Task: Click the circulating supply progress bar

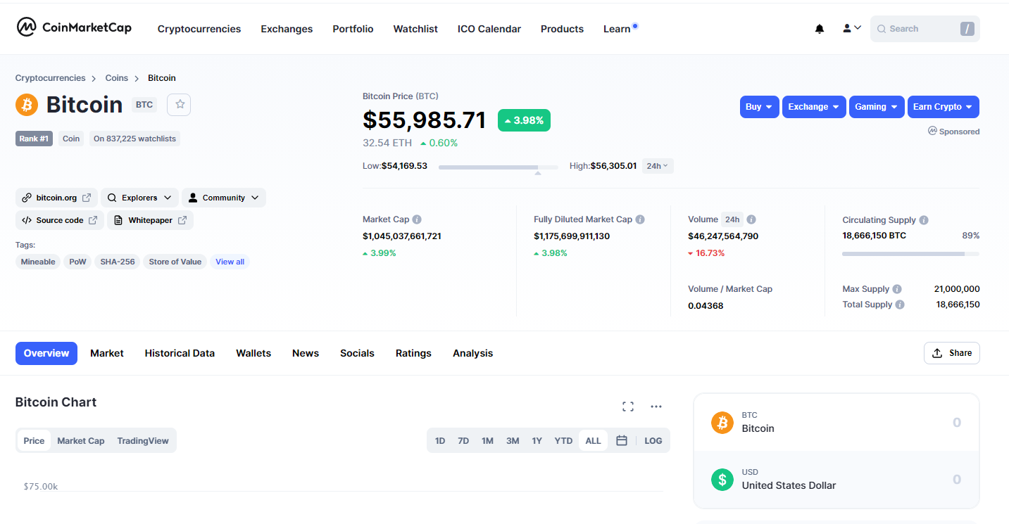Action: click(x=910, y=253)
